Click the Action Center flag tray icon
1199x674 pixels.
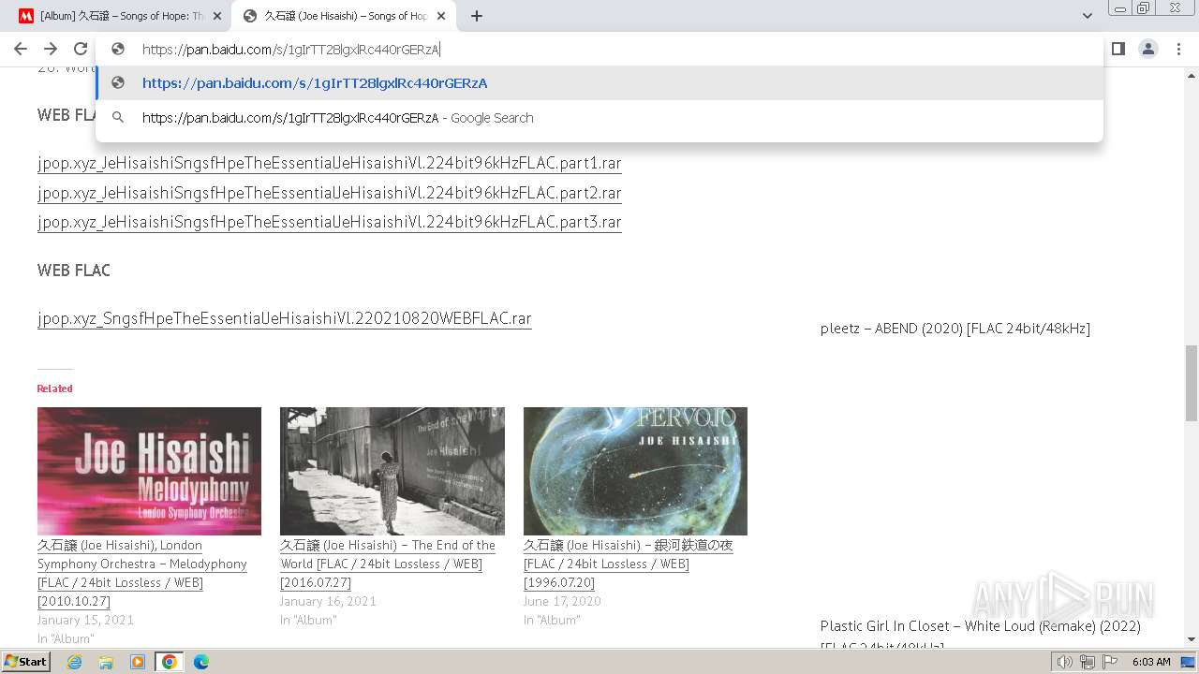pos(1110,662)
